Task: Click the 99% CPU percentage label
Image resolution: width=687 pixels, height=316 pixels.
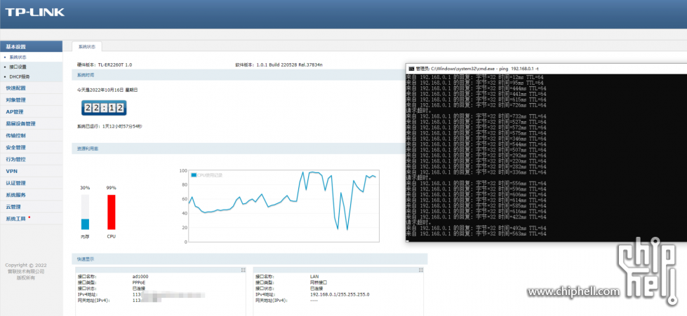Action: pos(112,188)
